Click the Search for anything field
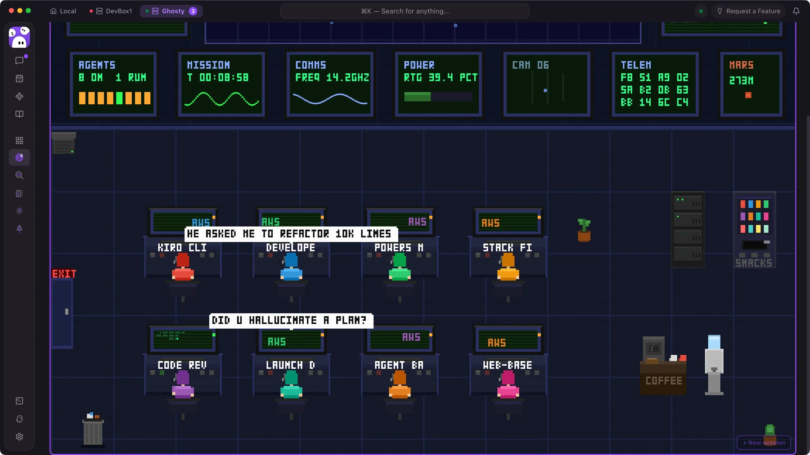 (405, 11)
